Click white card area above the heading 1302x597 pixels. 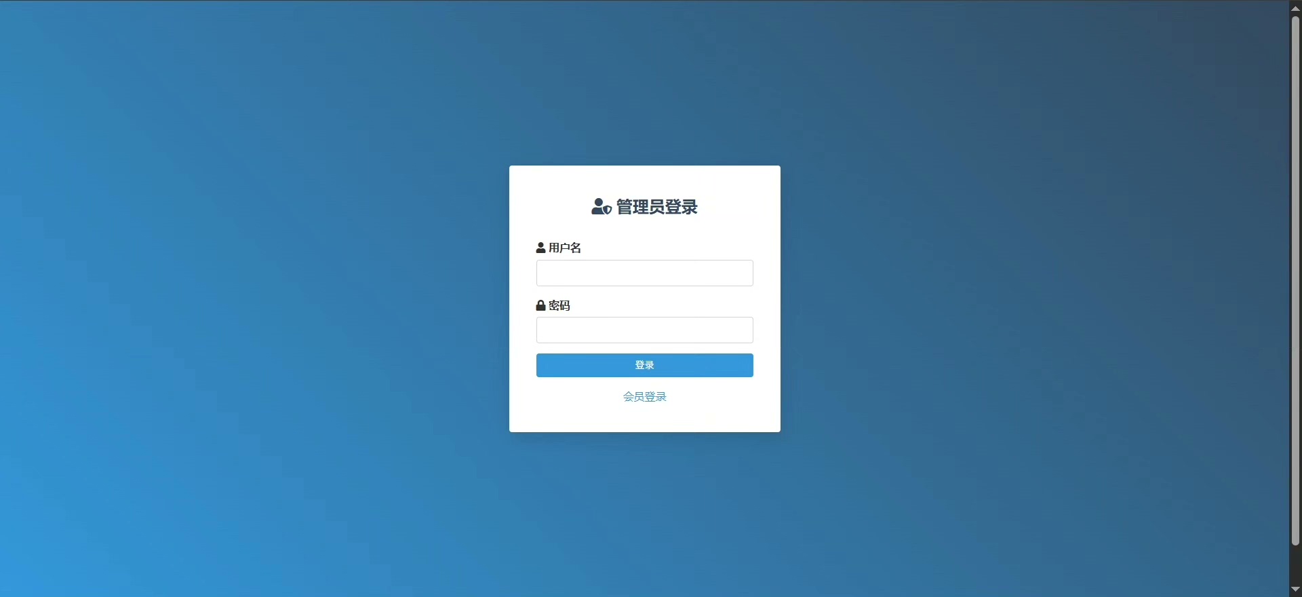645,180
